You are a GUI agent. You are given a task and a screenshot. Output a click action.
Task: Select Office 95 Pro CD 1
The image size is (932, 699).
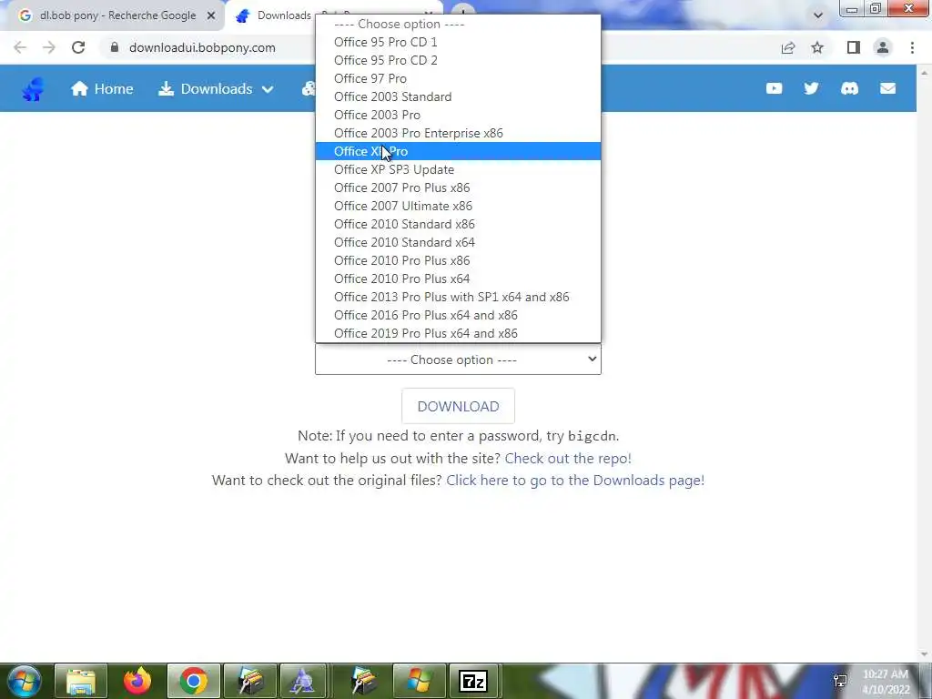[x=459, y=42]
